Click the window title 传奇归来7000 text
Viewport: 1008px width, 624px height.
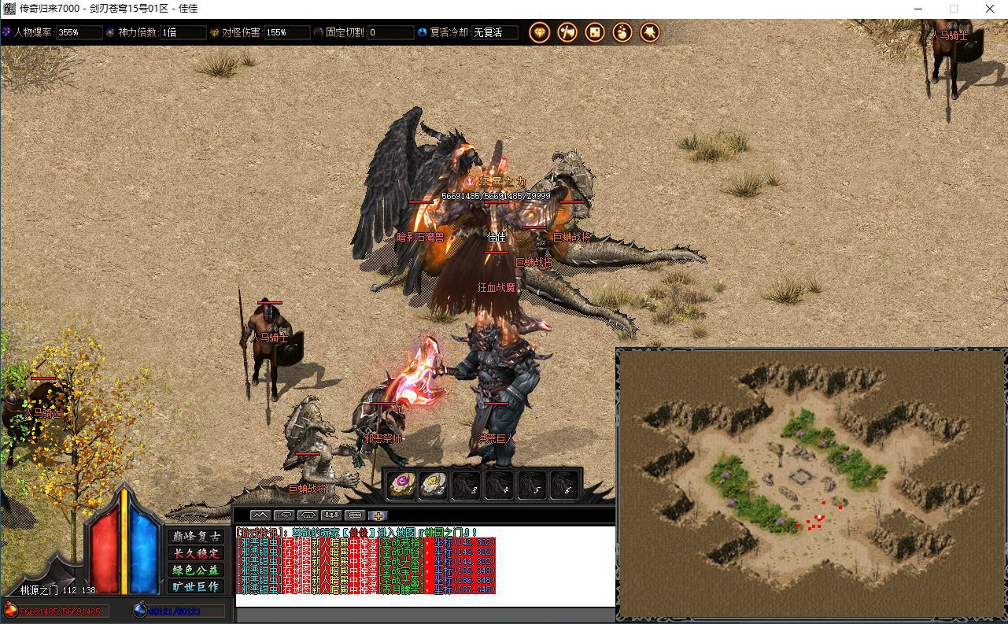pos(49,8)
